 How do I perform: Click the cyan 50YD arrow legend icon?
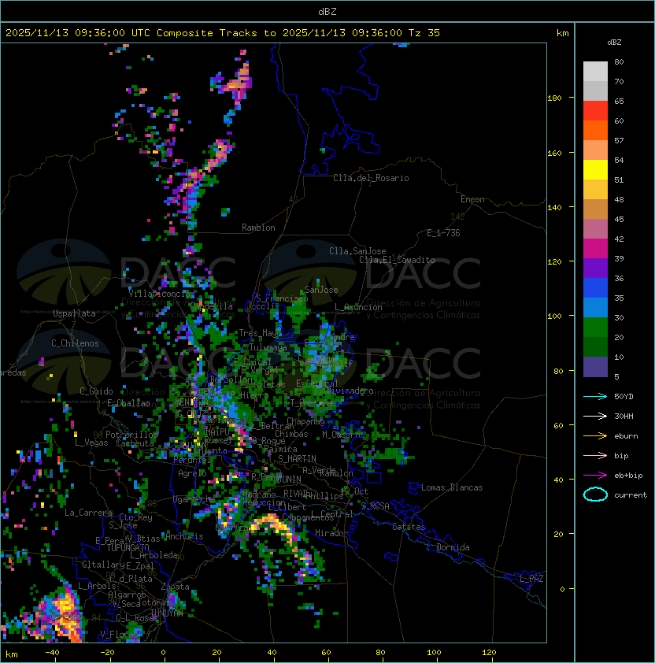[595, 396]
